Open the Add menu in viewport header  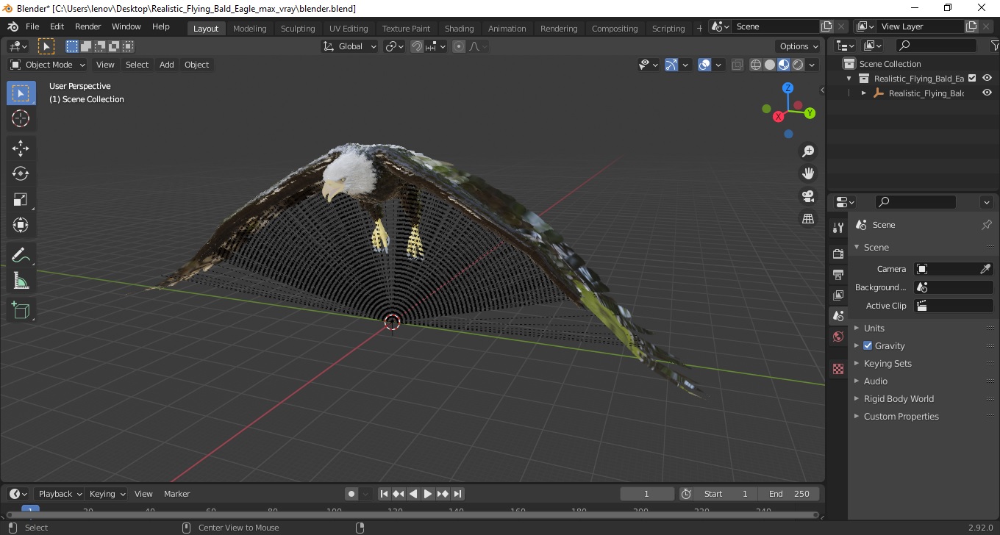[167, 65]
